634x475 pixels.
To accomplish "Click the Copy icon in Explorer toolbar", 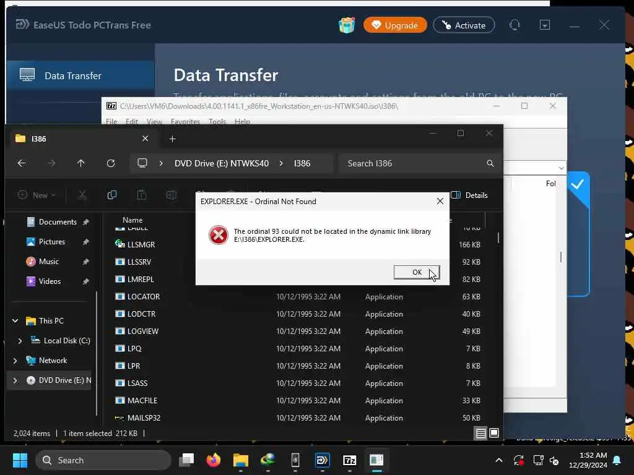I will pyautogui.click(x=112, y=195).
